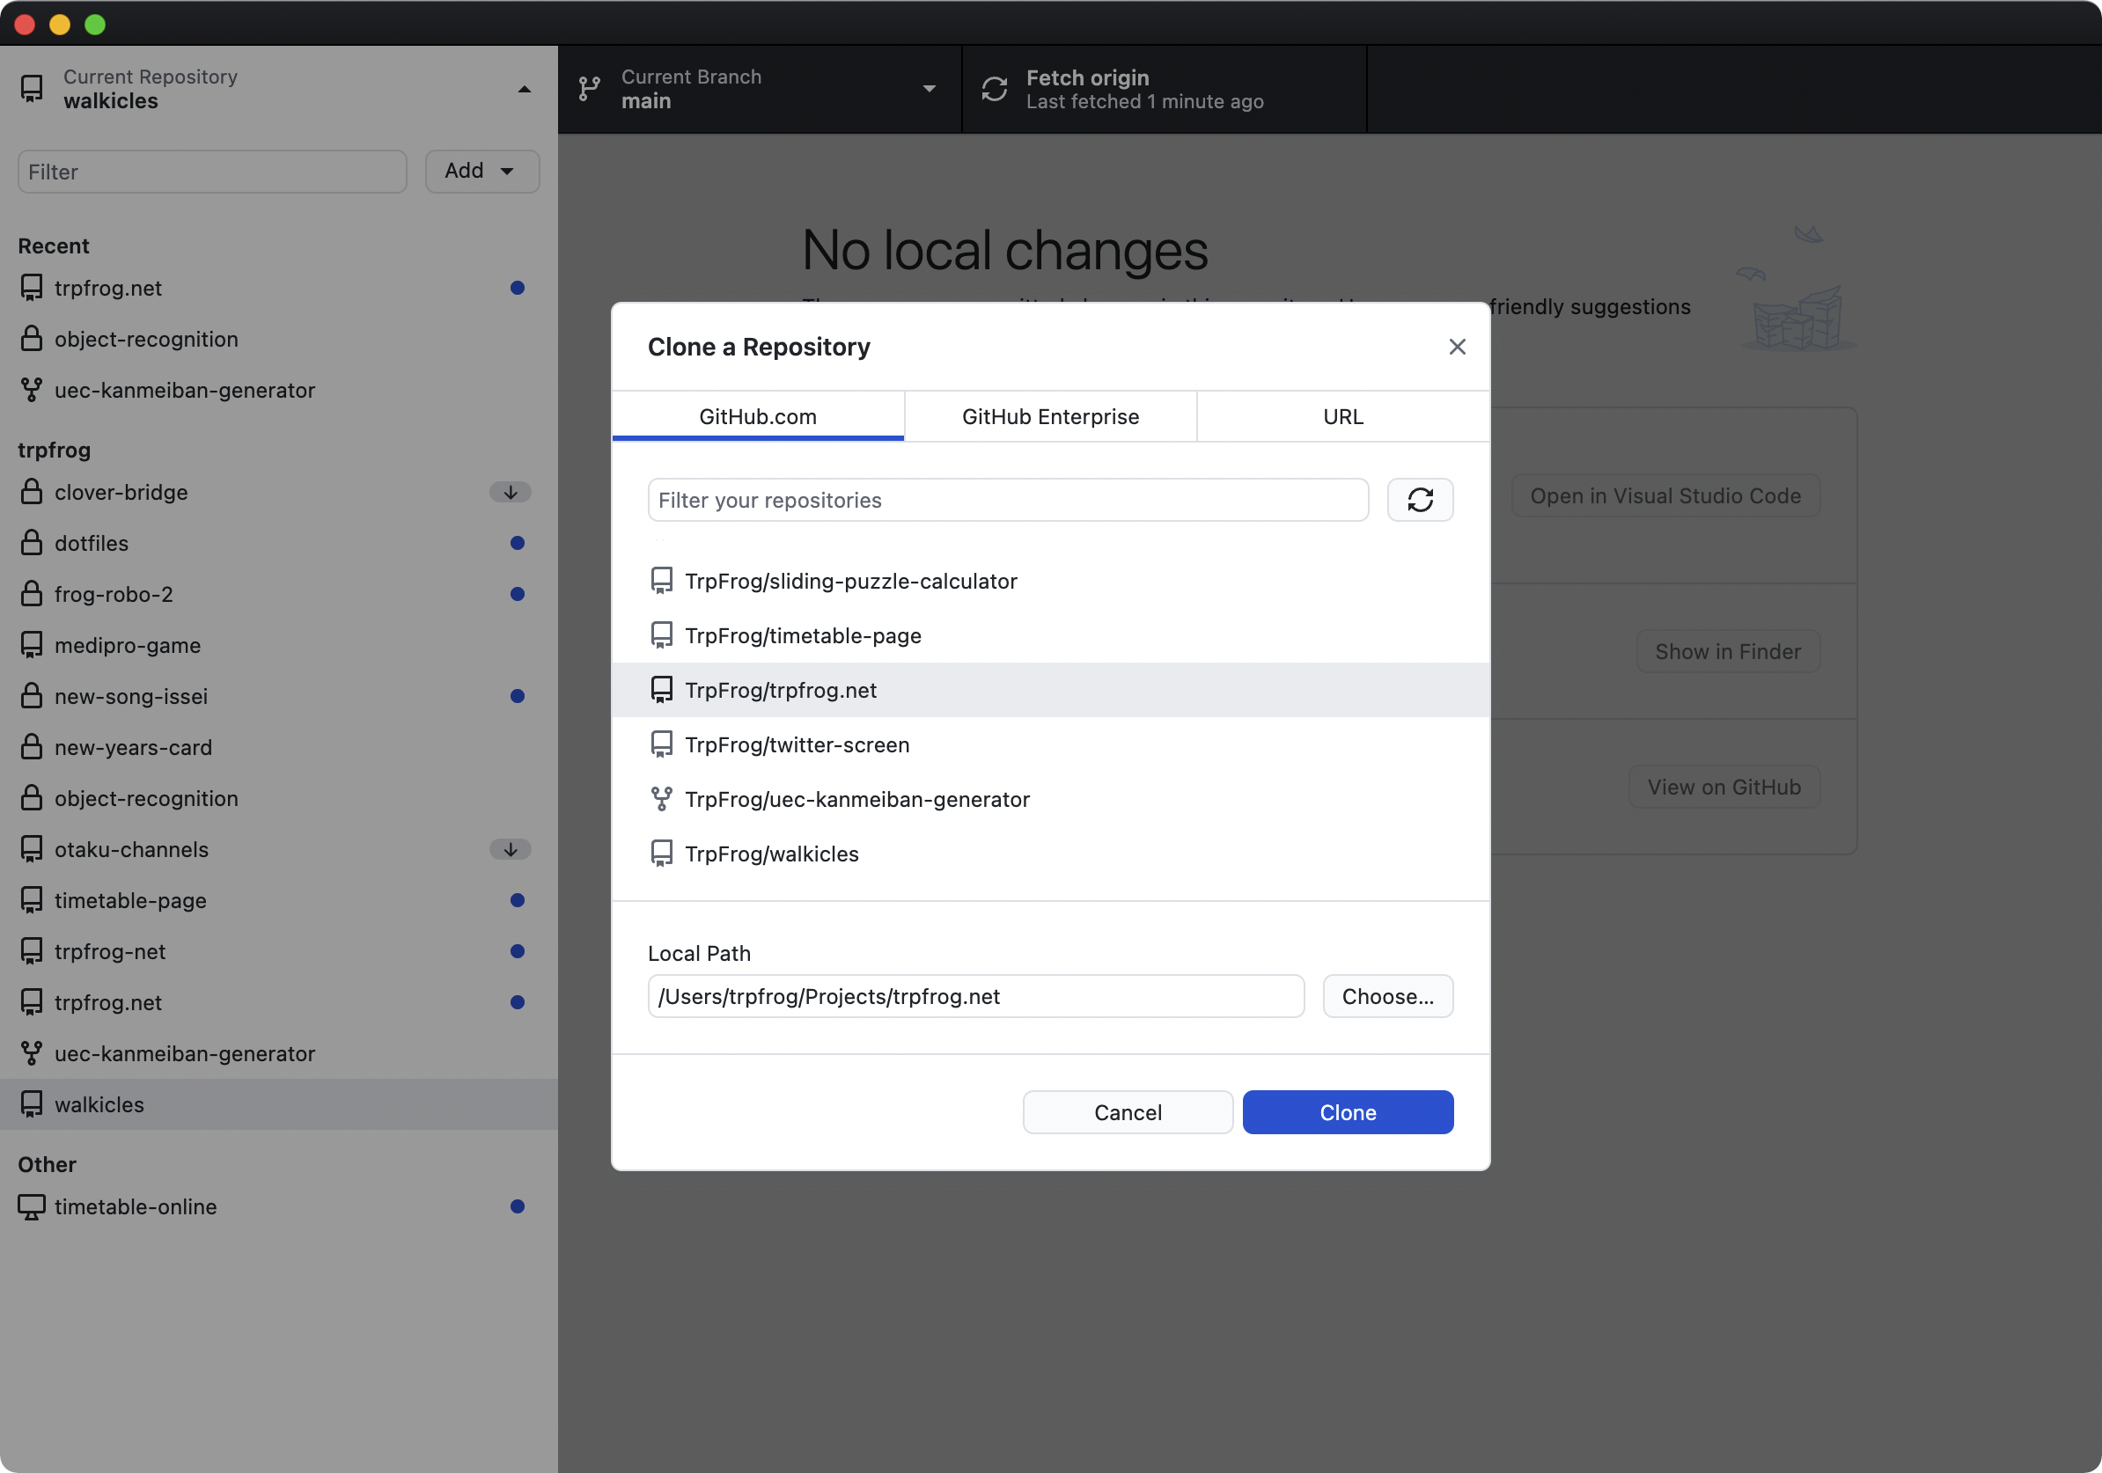This screenshot has width=2102, height=1473.
Task: Click the Fetch origin sync icon
Action: pyautogui.click(x=995, y=89)
